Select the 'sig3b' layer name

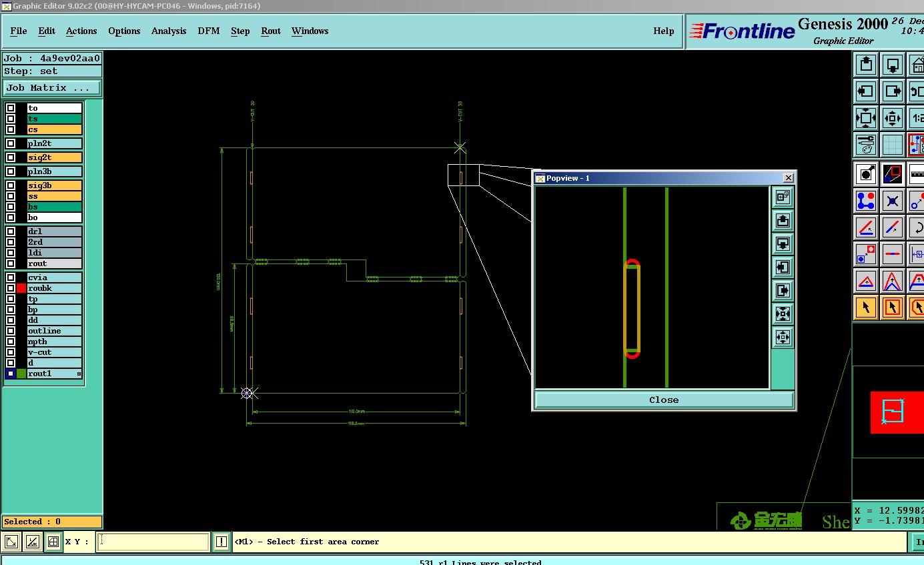coord(55,185)
